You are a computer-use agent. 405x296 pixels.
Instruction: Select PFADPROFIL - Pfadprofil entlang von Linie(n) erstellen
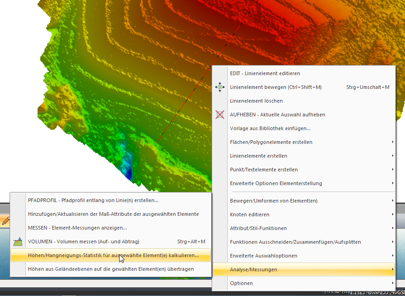[x=110, y=200]
